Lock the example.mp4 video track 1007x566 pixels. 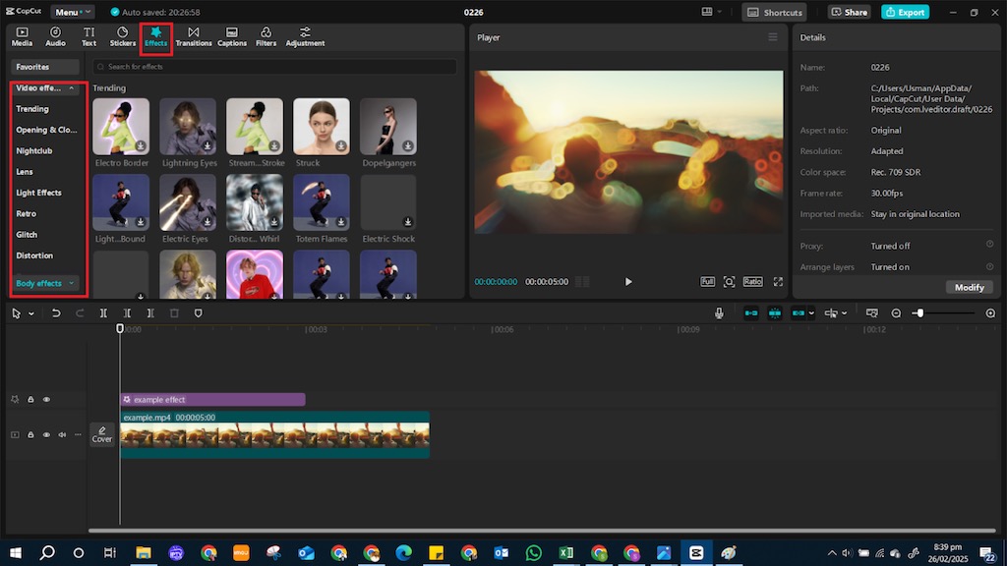tap(30, 434)
